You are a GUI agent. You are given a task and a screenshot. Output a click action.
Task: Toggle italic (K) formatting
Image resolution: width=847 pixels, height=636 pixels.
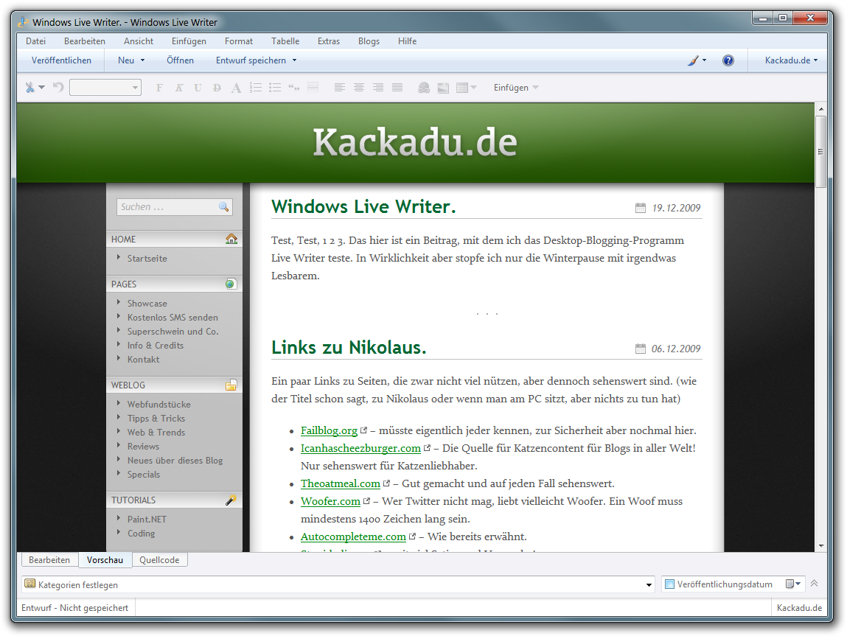[x=179, y=88]
